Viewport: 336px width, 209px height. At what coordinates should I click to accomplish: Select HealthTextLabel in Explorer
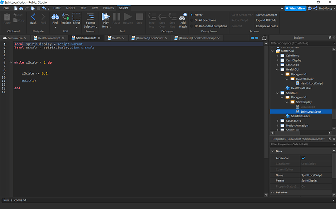click(301, 88)
